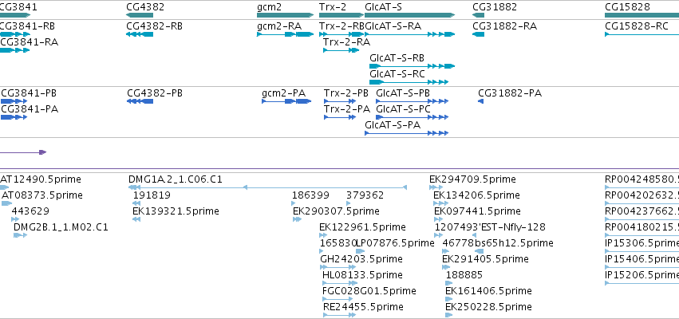Viewport: 679px width, 319px height.
Task: Click the RP004237662 EST label
Action: 641,211
